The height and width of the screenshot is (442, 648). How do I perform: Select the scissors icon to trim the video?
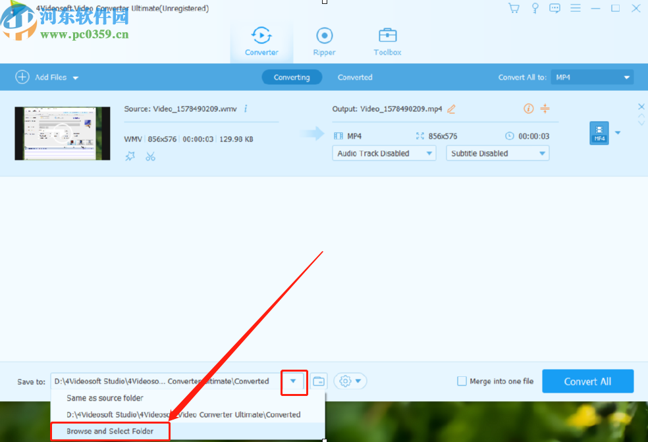[x=149, y=156]
